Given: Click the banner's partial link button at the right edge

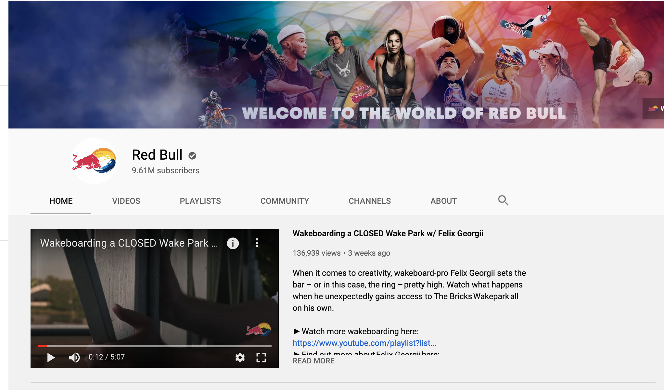Looking at the screenshot, I should point(653,109).
